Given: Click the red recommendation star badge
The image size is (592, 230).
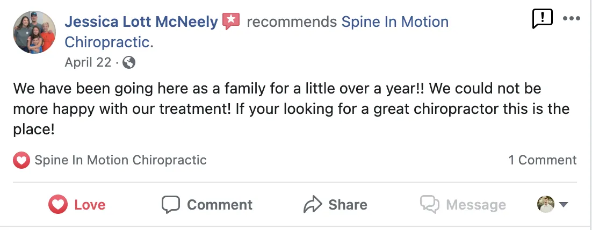Looking at the screenshot, I should (x=230, y=21).
